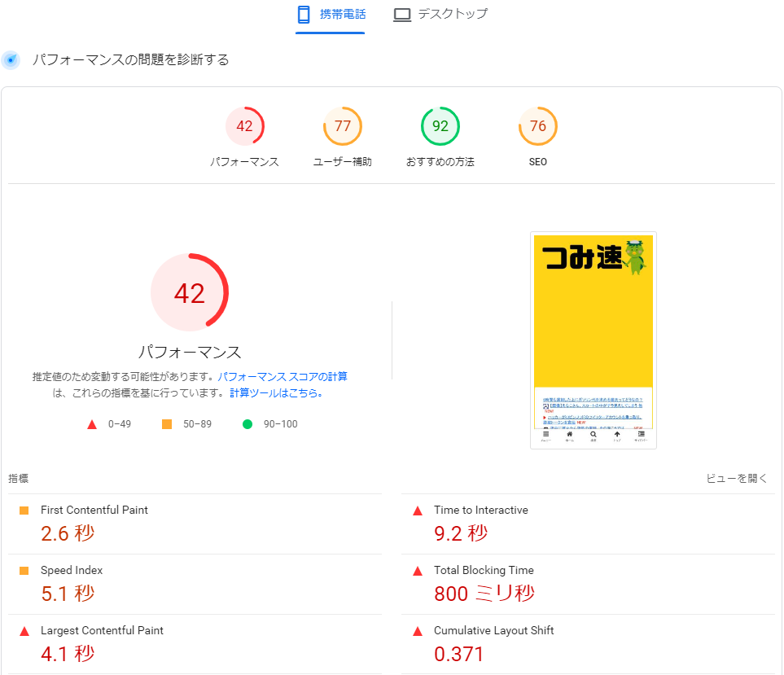This screenshot has height=675, width=784.
Task: Click the パフォーマンスの問題を診断する heading
Action: (130, 60)
